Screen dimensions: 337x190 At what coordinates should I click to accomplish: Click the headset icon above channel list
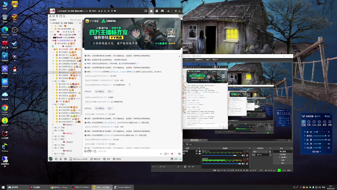(54, 16)
